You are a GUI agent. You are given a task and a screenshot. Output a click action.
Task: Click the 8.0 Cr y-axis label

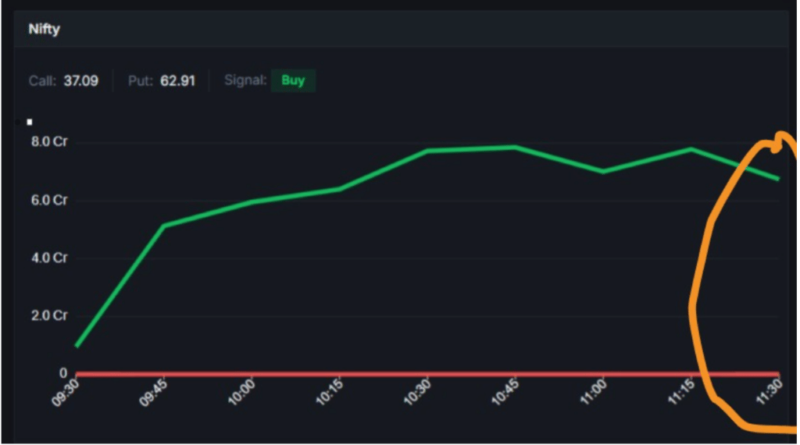[x=50, y=142]
